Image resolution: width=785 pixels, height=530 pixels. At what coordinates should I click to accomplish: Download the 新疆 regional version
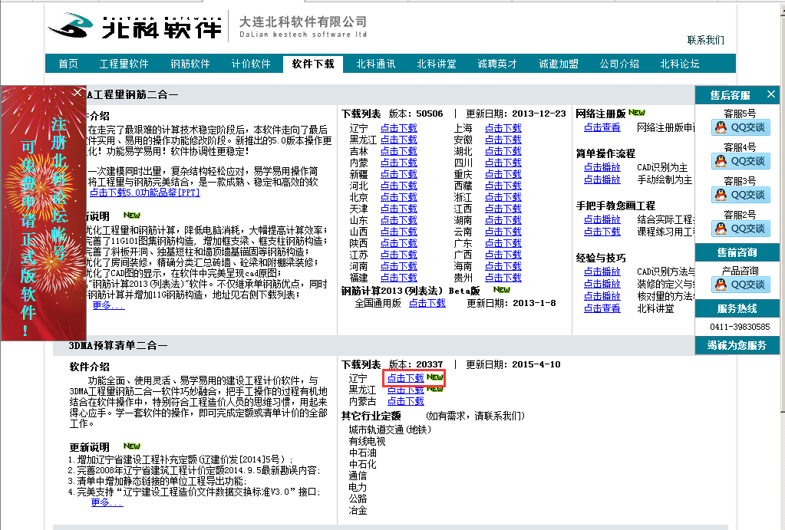(x=398, y=174)
